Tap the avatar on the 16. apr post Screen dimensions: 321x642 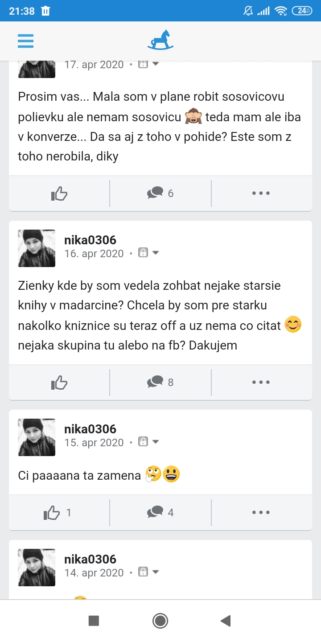coord(37,248)
